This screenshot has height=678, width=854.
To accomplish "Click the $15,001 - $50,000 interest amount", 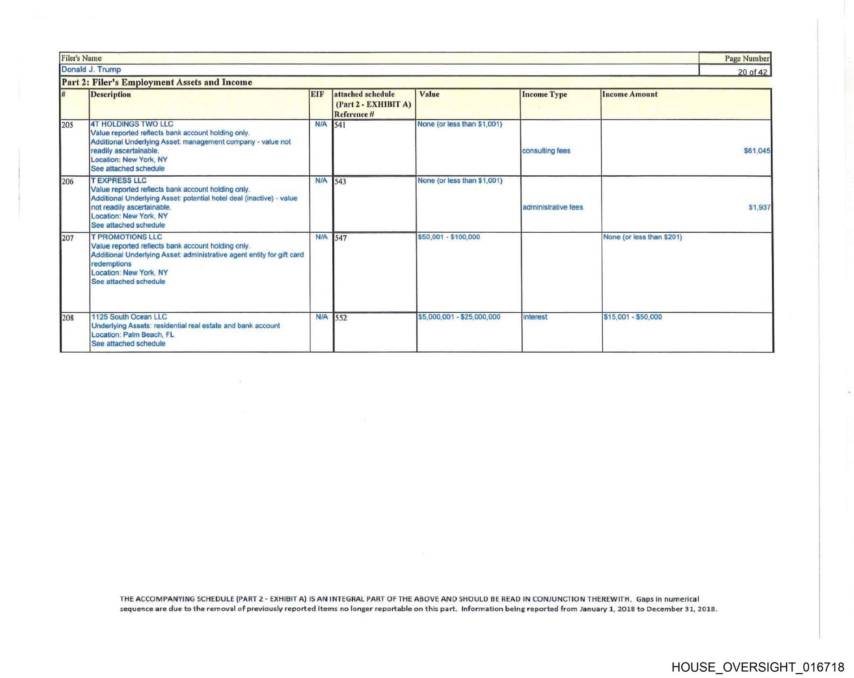I will (x=632, y=317).
